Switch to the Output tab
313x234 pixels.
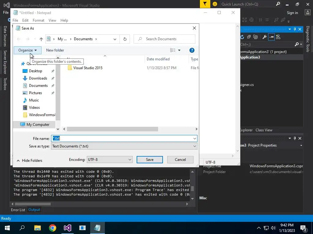coord(34,210)
